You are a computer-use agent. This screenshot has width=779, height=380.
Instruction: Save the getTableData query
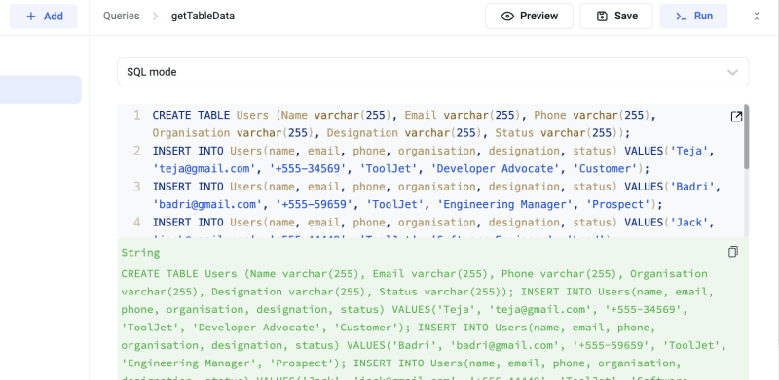coord(616,17)
